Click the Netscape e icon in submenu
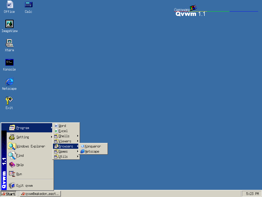 [82, 151]
